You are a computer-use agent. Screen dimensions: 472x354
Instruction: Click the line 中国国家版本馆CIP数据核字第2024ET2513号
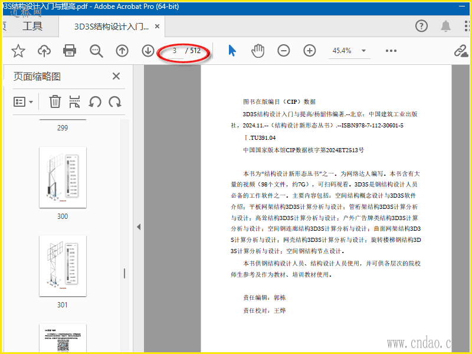303,150
